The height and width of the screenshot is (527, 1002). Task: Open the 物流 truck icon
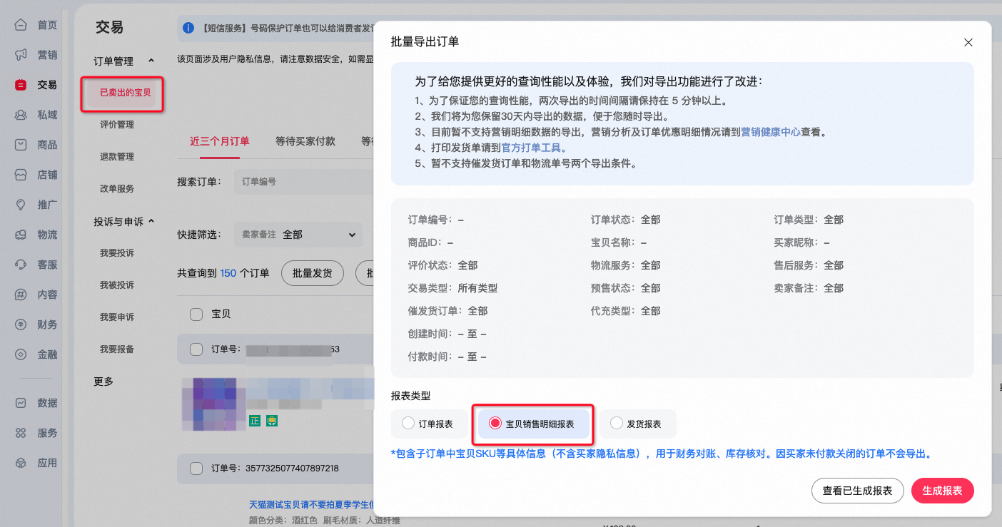click(x=21, y=235)
